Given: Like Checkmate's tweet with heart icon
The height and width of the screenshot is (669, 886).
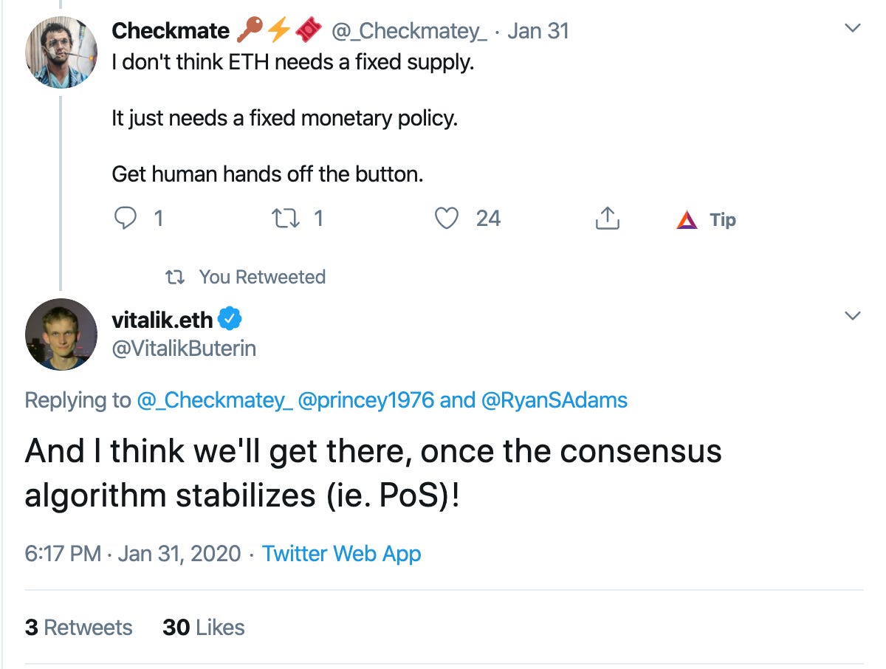Looking at the screenshot, I should coord(447,219).
